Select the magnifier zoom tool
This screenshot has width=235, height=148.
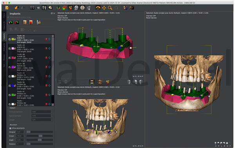(x=110, y=8)
